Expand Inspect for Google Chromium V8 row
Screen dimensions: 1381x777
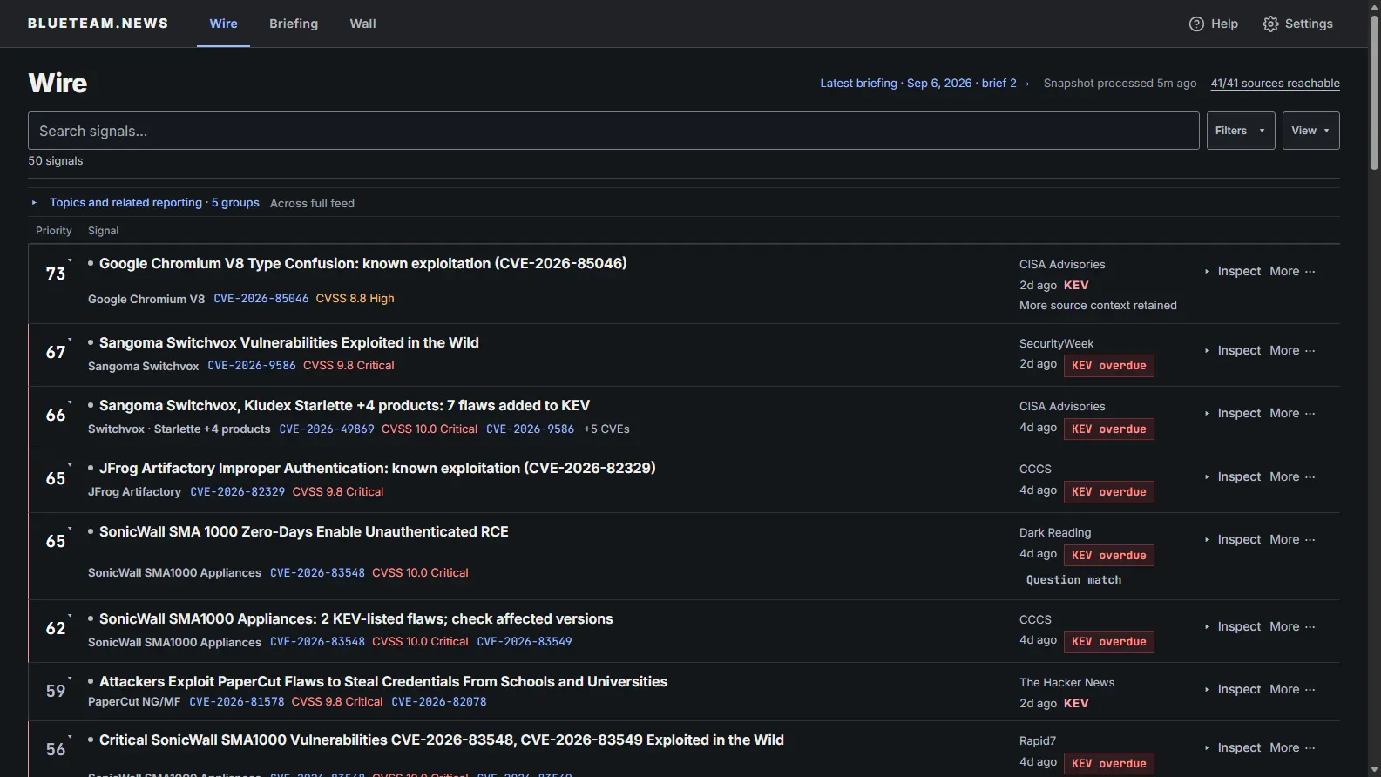1232,271
